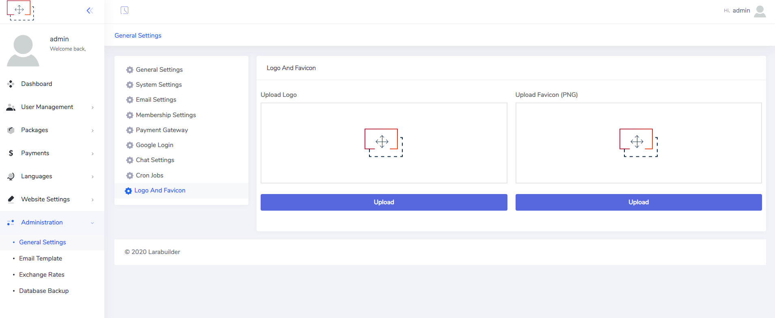Click the site logo in top-left corner
This screenshot has width=775, height=318.
tap(20, 11)
